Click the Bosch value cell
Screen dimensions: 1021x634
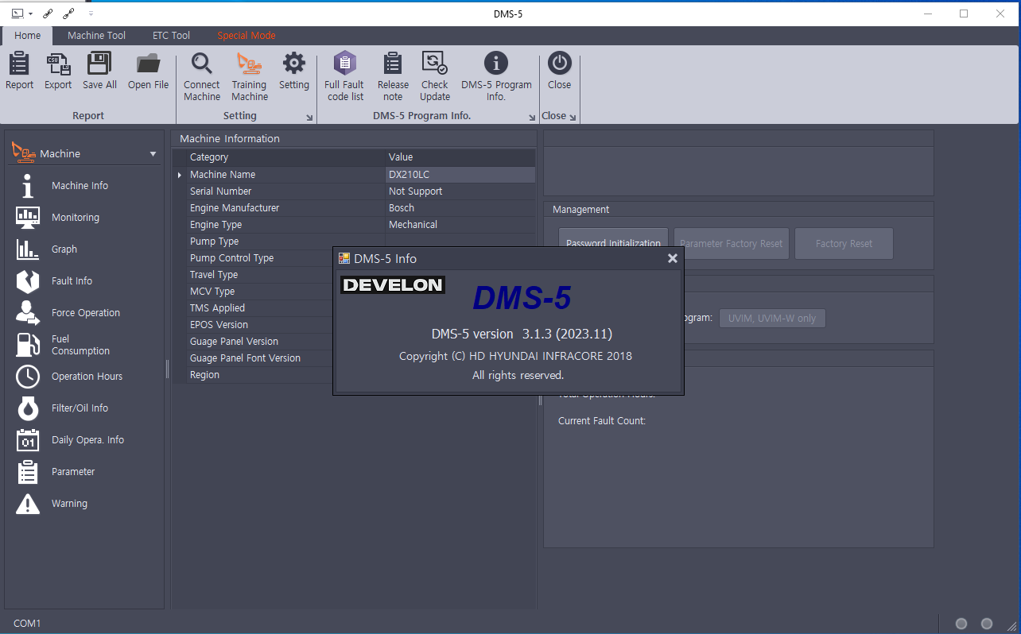pyautogui.click(x=460, y=208)
